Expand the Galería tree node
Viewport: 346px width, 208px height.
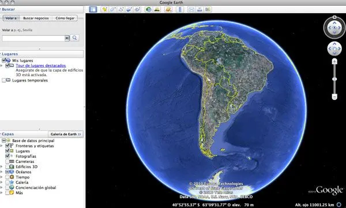coord(2,183)
